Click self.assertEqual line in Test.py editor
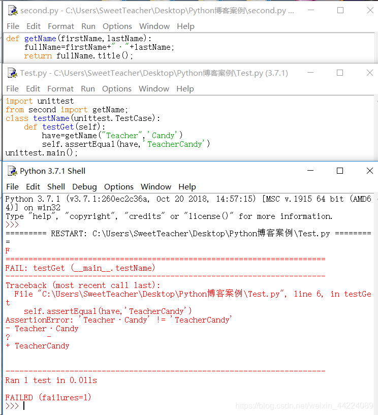Viewport: 378px width, 415px height. click(x=126, y=144)
